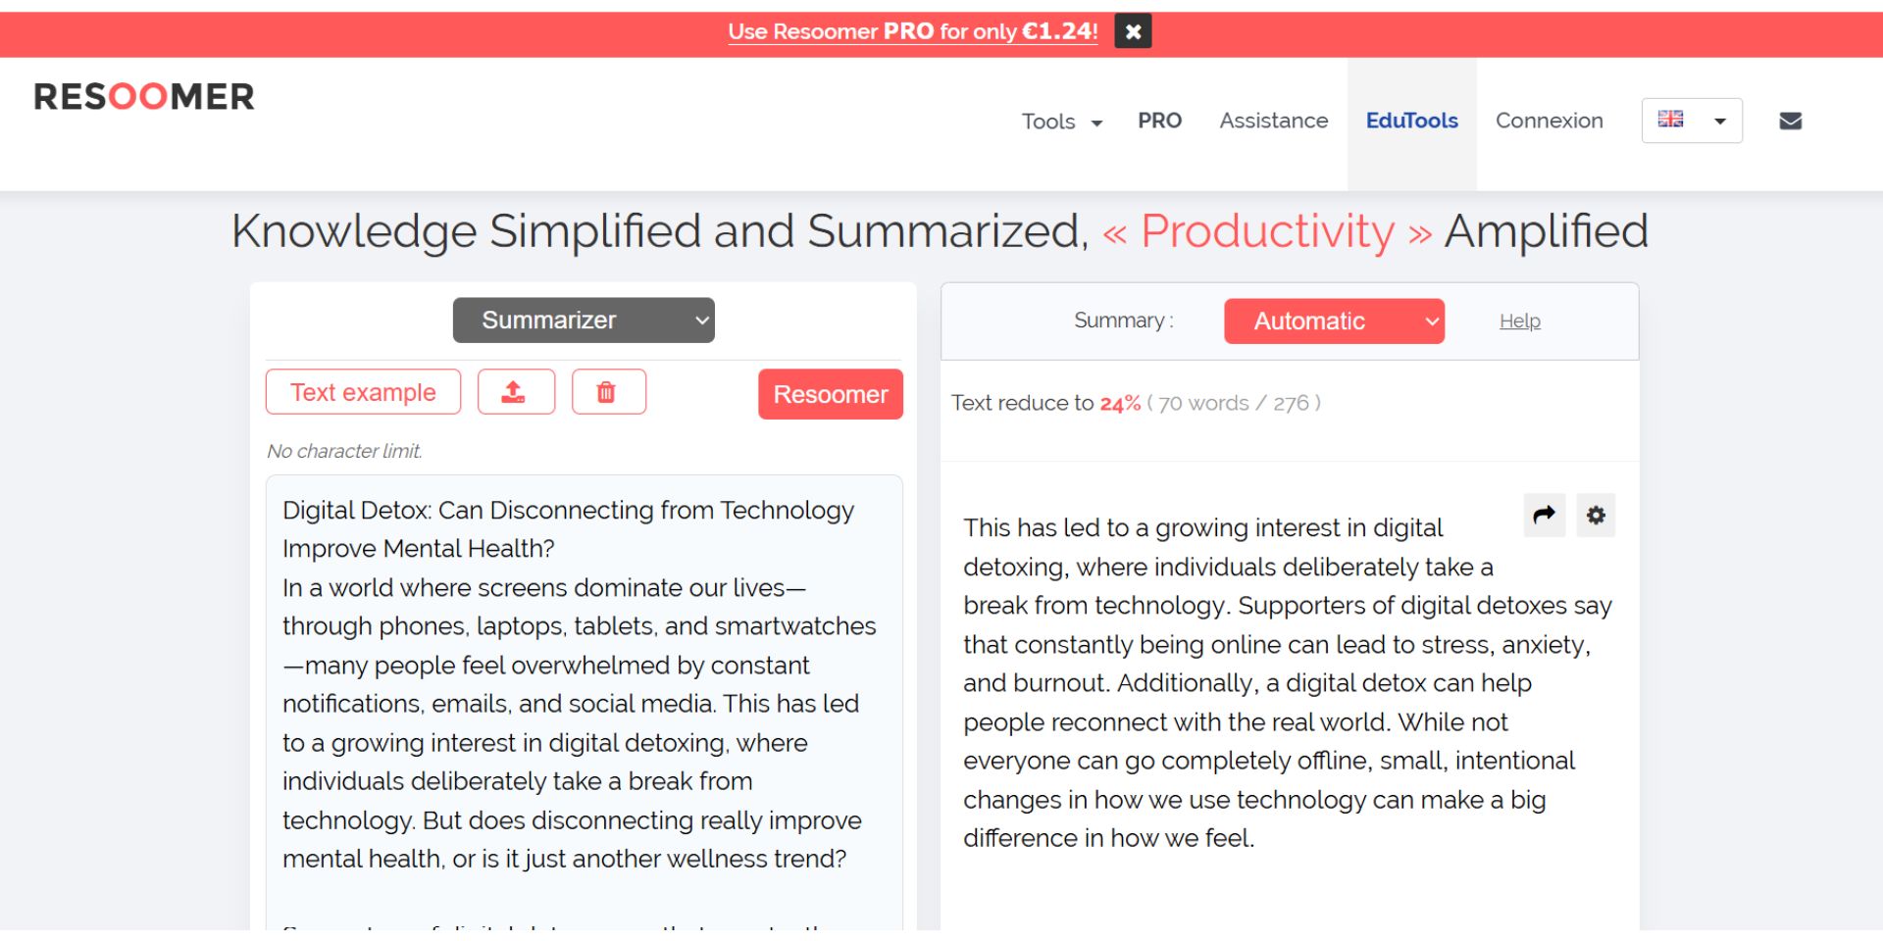Go to the Assistance page

1273,121
